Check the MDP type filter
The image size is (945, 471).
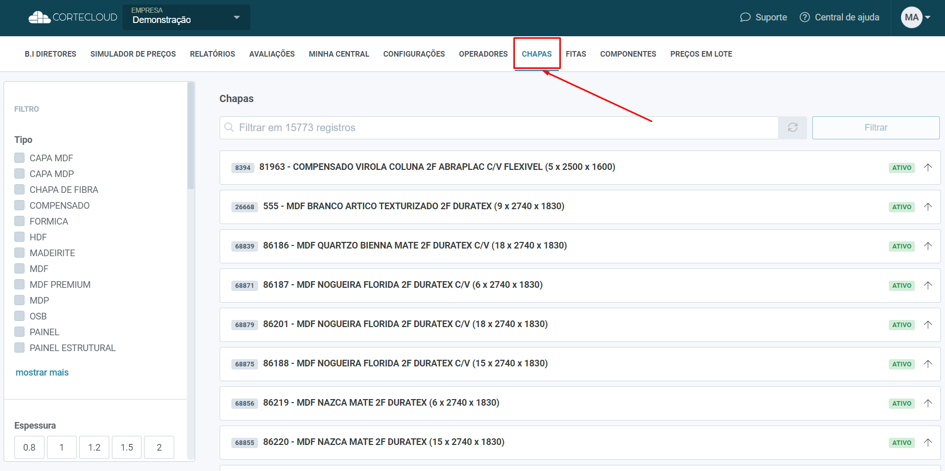click(x=19, y=300)
